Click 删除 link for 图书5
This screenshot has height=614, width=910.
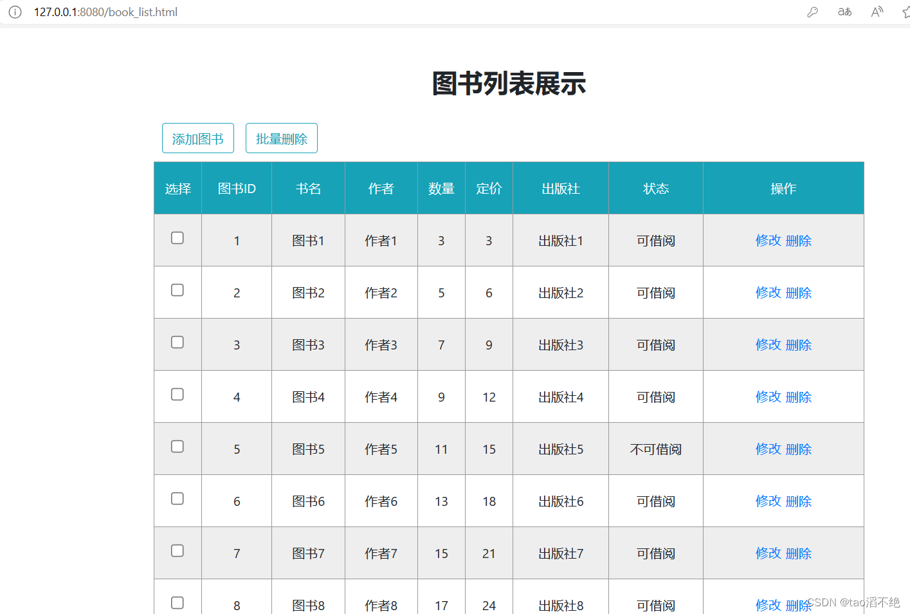[x=799, y=449]
